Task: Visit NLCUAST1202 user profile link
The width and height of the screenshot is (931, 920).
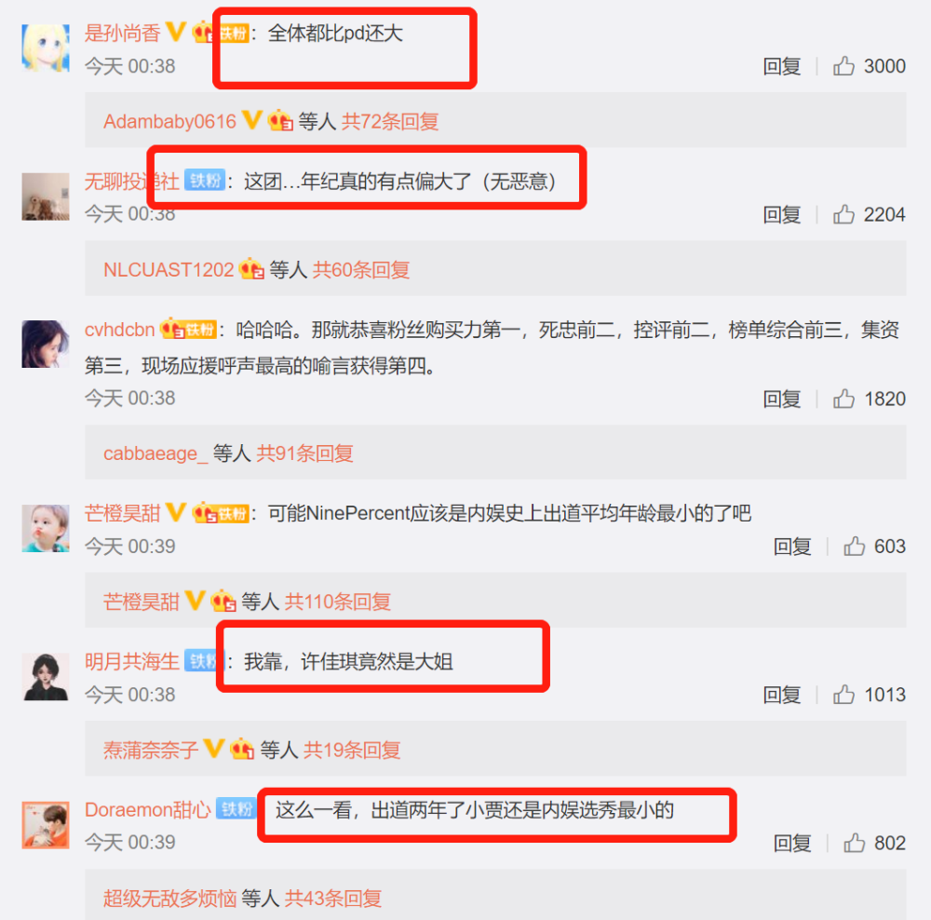Action: (x=169, y=270)
